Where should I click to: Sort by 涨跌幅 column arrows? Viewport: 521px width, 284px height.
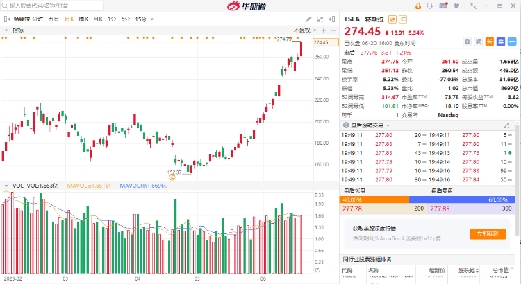(477, 271)
